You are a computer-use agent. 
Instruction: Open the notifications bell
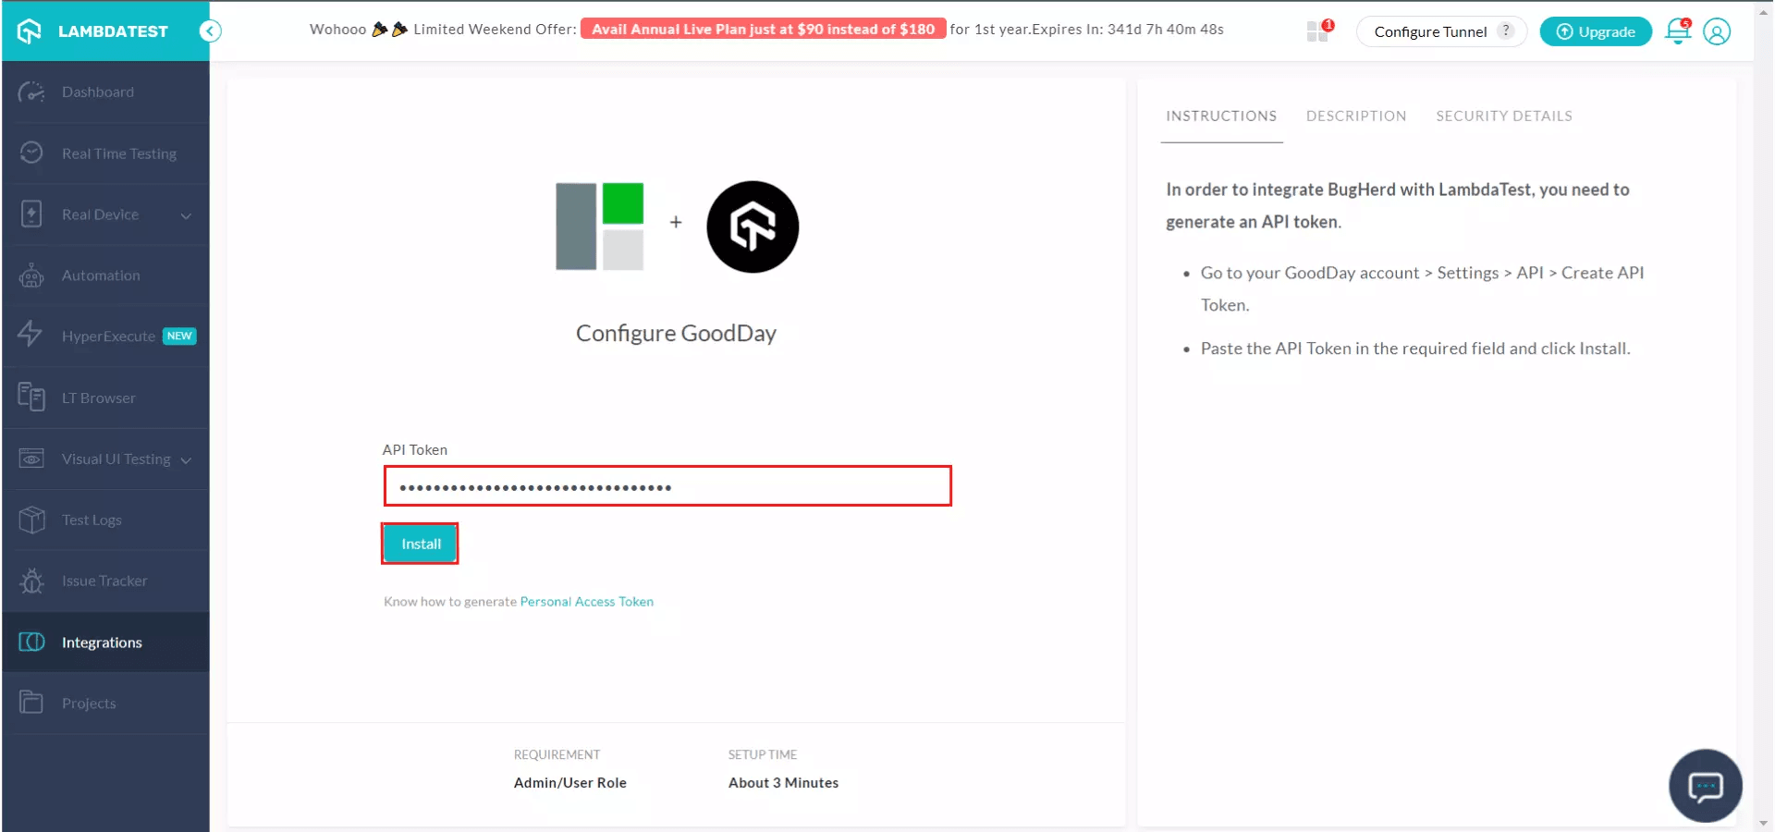coord(1677,31)
